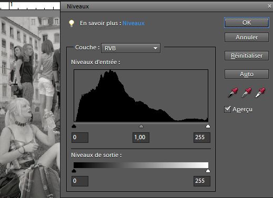
Task: Grab the input white highlight slider
Action: [208, 126]
